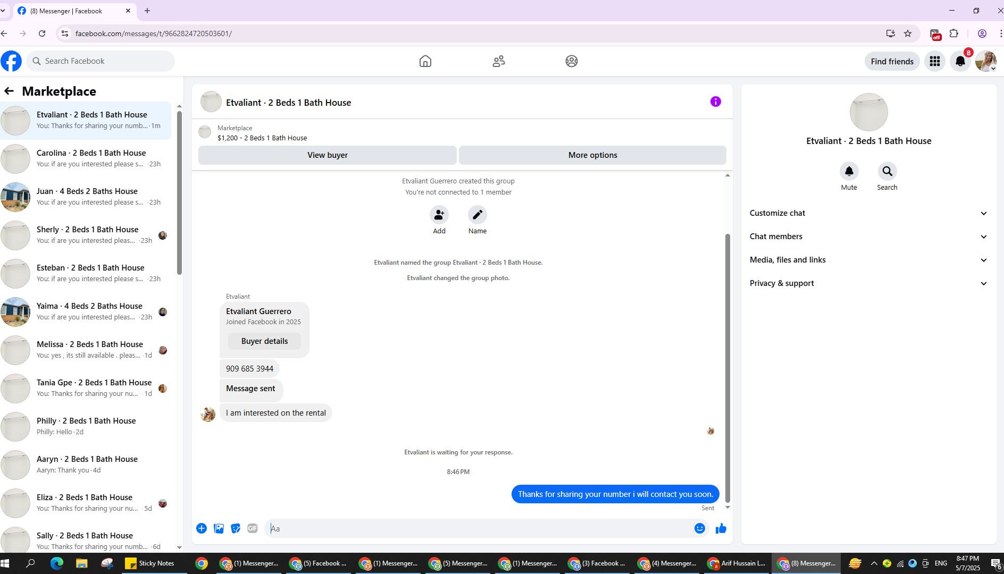This screenshot has width=1004, height=574.
Task: Choose a sticker in the composer
Action: pos(236,528)
